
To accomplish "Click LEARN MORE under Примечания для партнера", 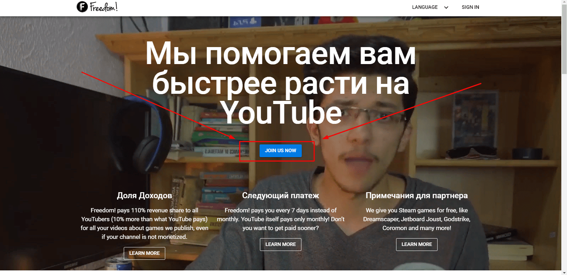I will click(417, 244).
